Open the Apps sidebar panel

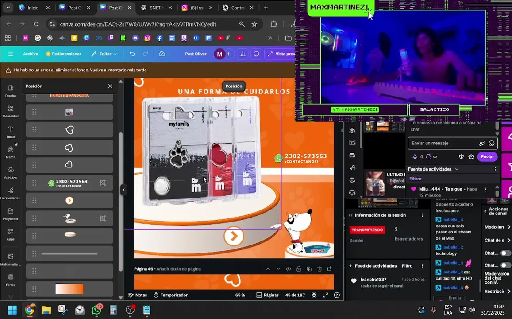point(11,234)
